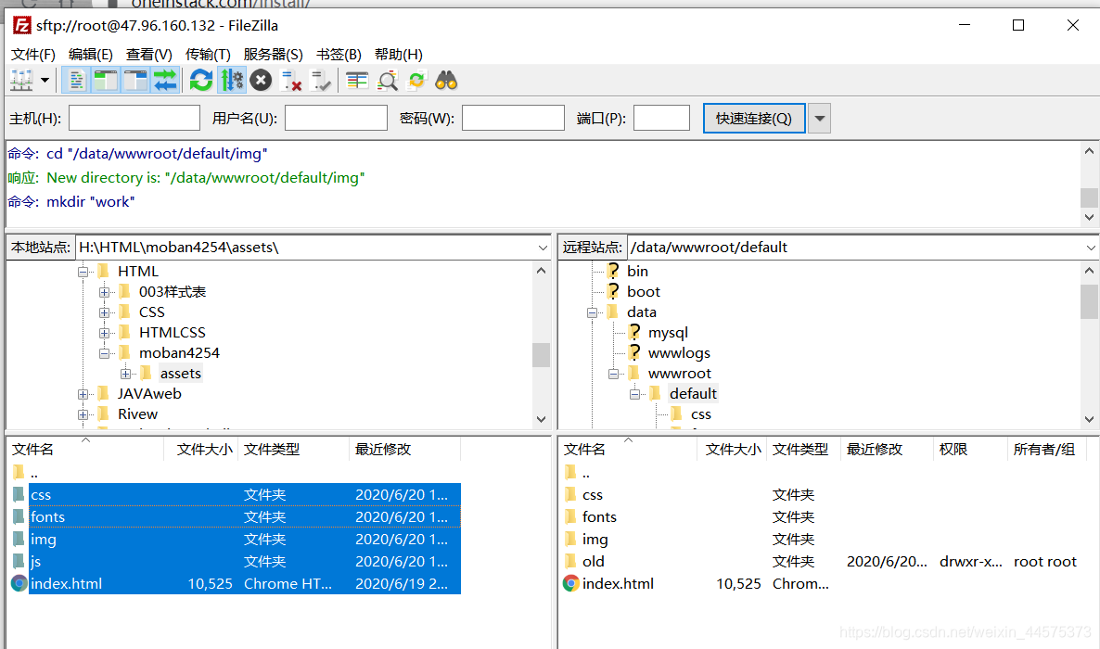Click the message log vertical scrollbar
Image resolution: width=1100 pixels, height=649 pixels.
tap(1089, 184)
